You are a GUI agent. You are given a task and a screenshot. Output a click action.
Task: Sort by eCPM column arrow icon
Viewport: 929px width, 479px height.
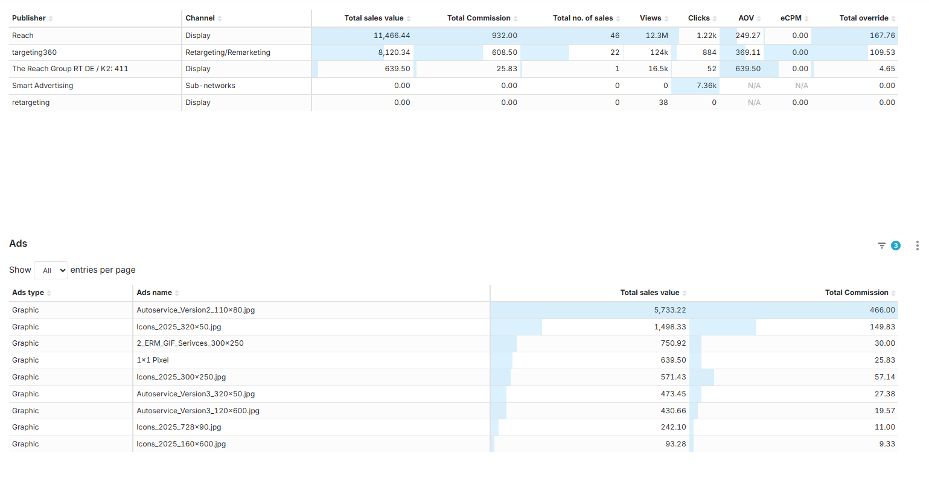tap(806, 19)
